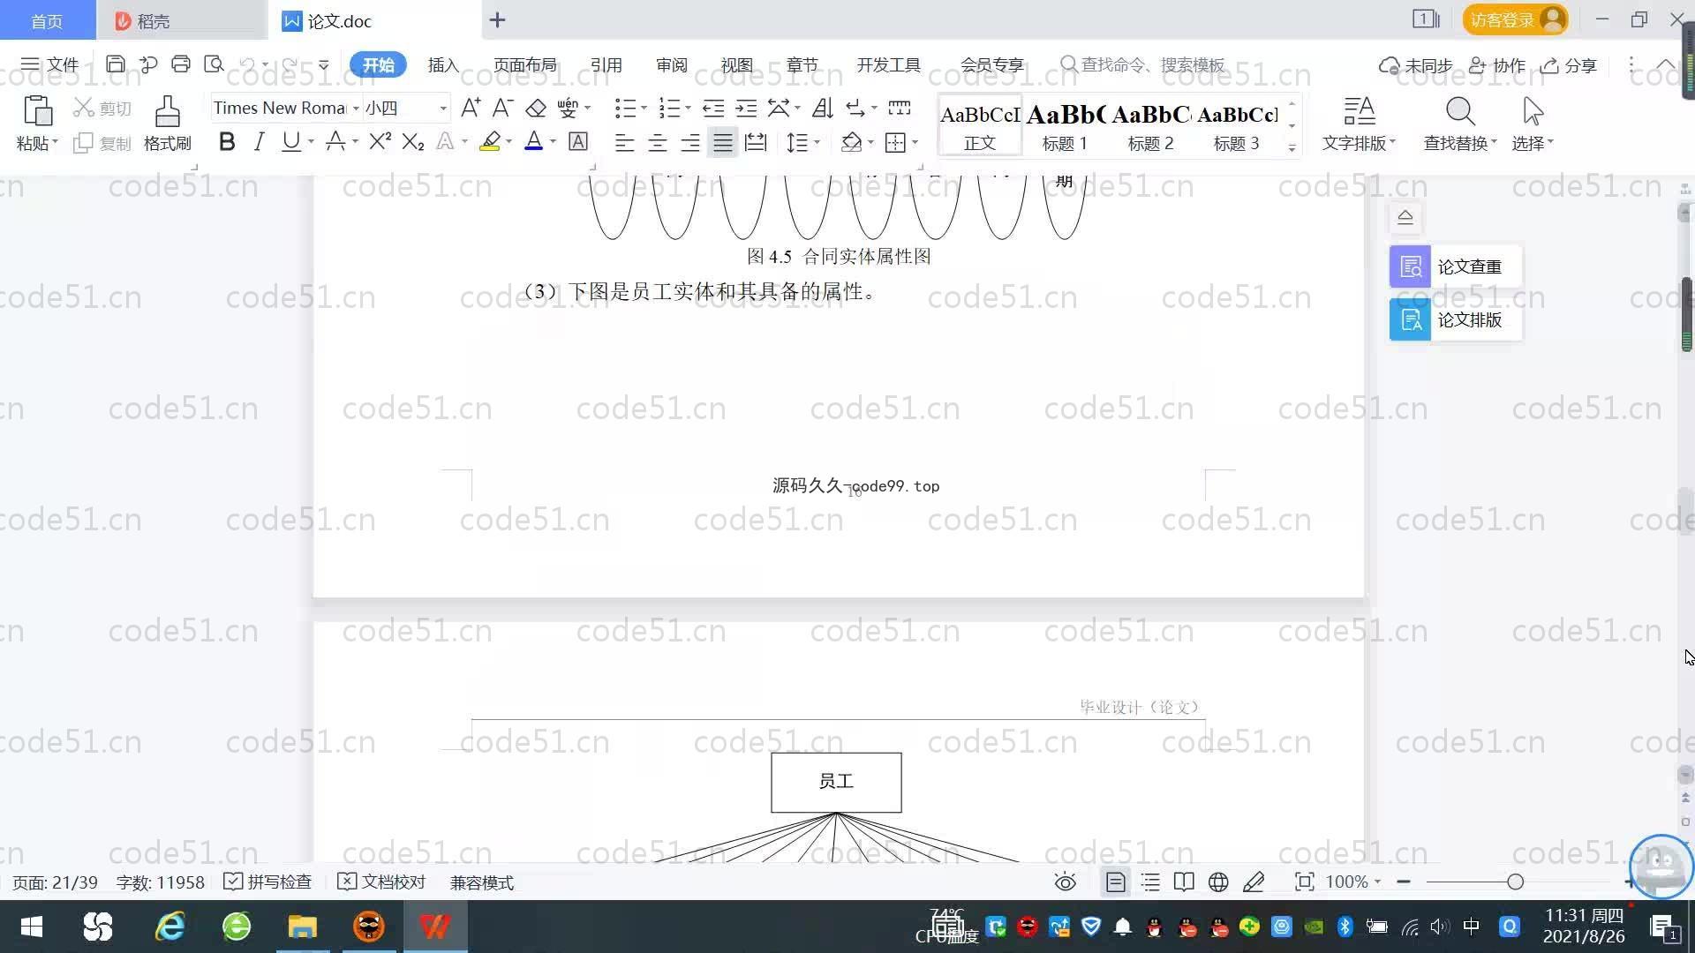Expand bullet list options arrow
Viewport: 1695px width, 953px height.
[644, 109]
